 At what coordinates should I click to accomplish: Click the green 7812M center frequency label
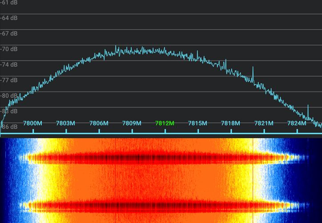(165, 123)
